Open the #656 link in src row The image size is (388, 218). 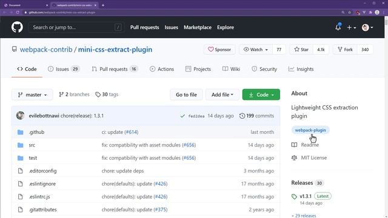(x=189, y=145)
